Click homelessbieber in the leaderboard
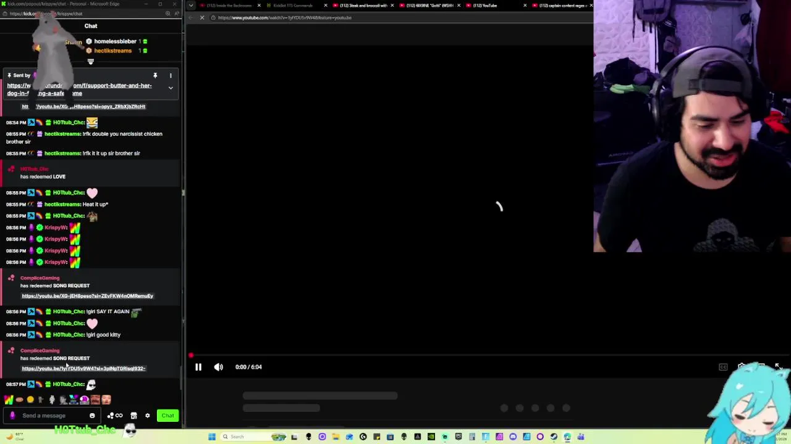791x444 pixels. click(115, 41)
